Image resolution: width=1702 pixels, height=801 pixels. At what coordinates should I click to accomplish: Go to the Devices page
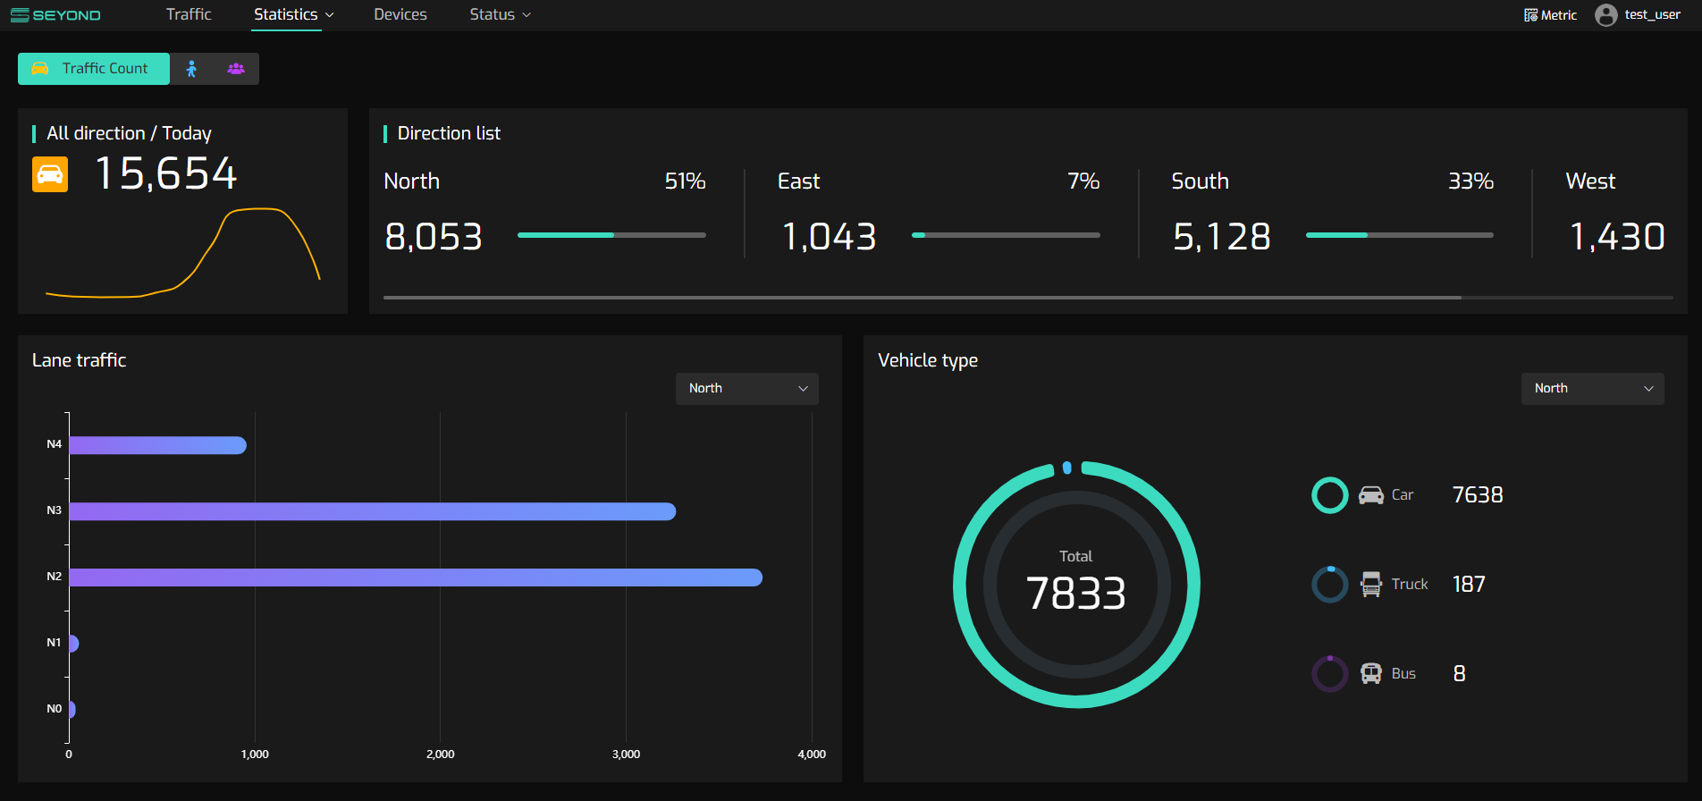click(x=400, y=15)
